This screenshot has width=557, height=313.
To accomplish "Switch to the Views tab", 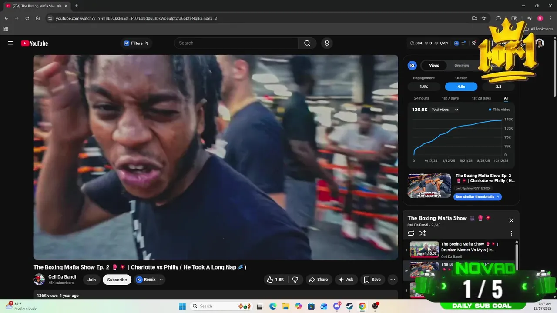I will coord(434,65).
